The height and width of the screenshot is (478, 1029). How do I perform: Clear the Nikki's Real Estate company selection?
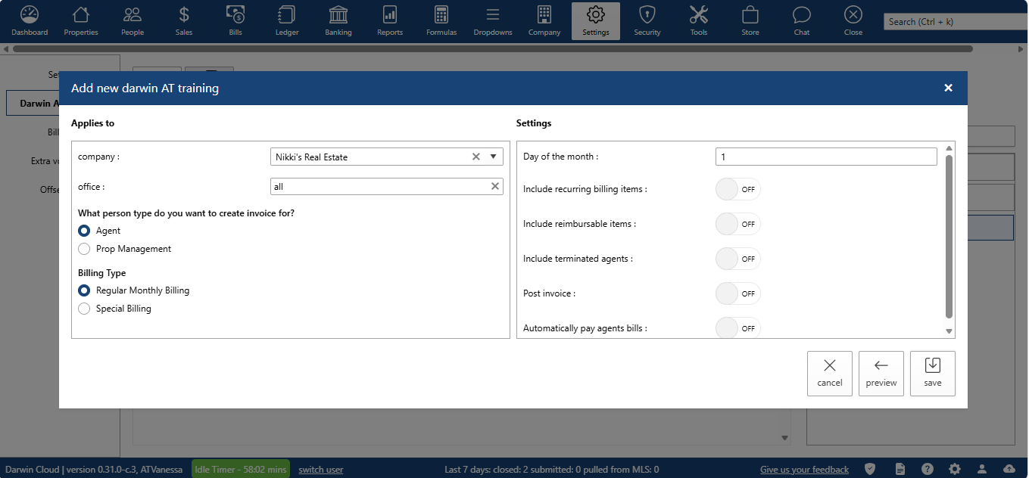coord(476,157)
